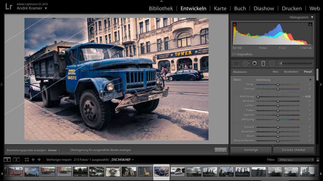This screenshot has width=323, height=181.
Task: Open the _DSC3458.NEF source dropdown
Action: pyautogui.click(x=122, y=160)
